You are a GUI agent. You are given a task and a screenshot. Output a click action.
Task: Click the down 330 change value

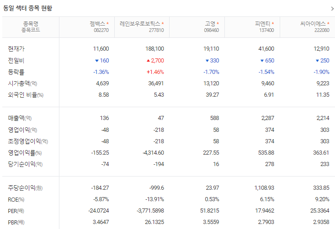[x=212, y=61]
